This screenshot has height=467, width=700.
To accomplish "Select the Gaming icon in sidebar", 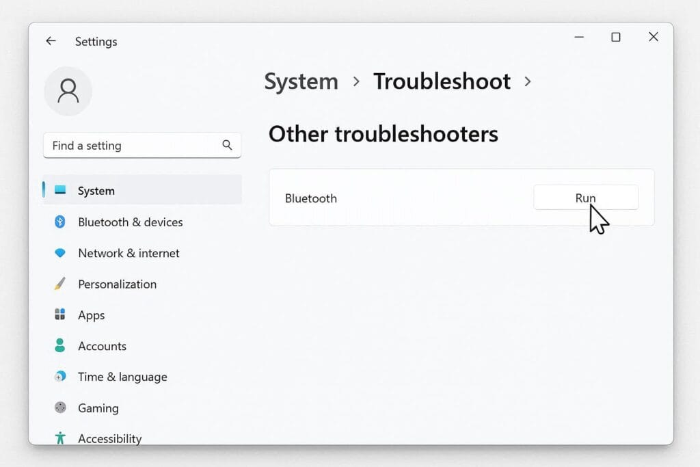I will point(60,408).
